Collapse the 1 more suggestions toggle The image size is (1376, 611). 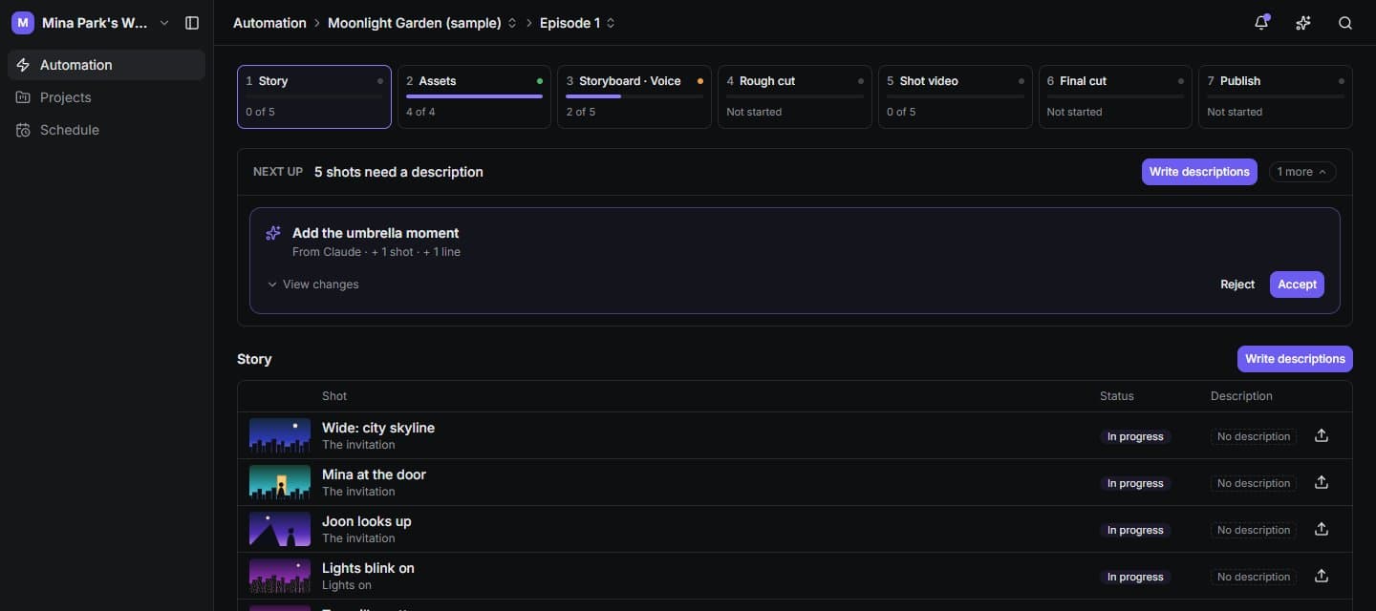[1301, 172]
